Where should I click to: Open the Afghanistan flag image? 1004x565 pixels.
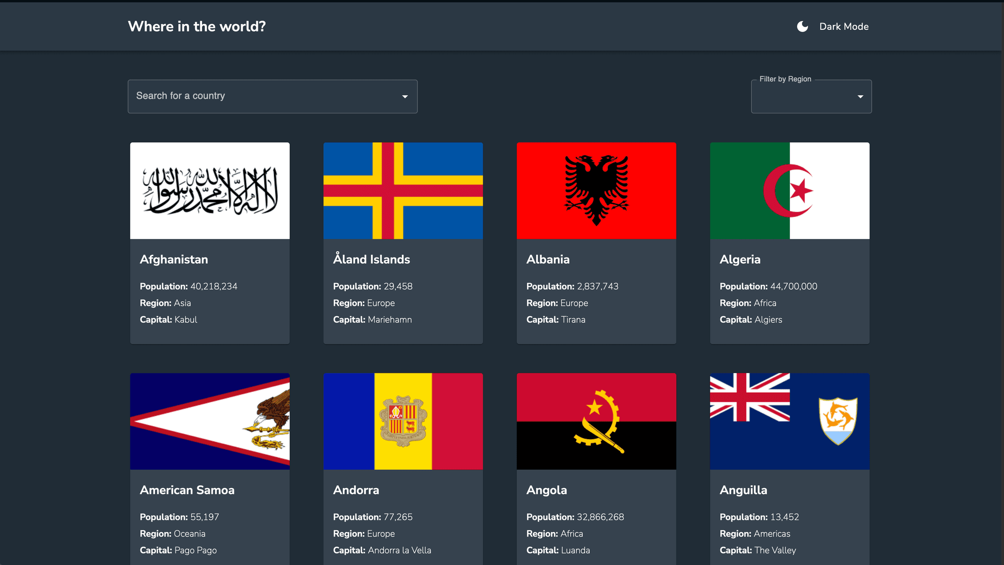click(x=210, y=191)
